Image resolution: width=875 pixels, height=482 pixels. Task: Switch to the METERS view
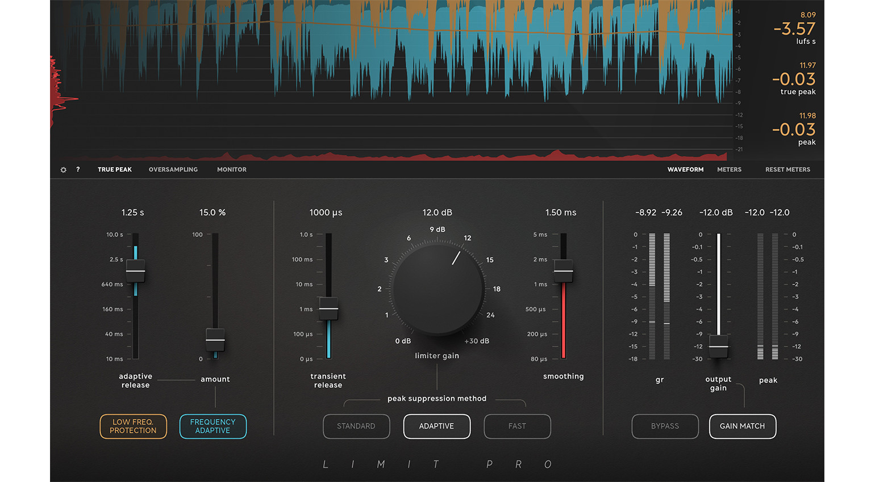click(729, 170)
